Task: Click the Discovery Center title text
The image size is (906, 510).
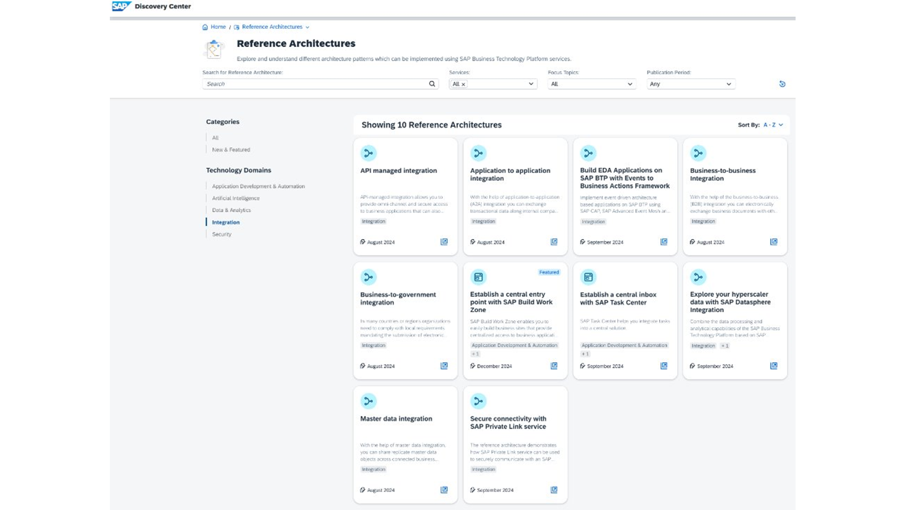Action: click(x=163, y=7)
